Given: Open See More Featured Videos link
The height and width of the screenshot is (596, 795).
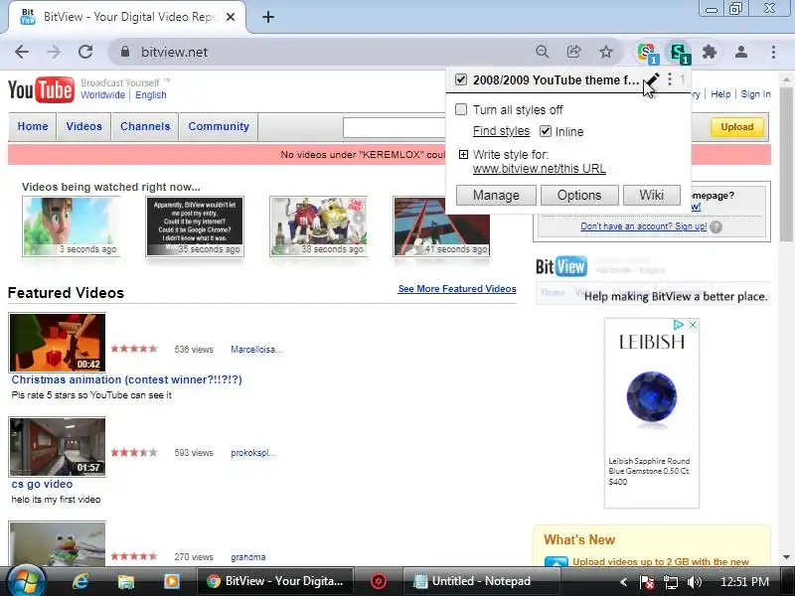Looking at the screenshot, I should pos(457,289).
